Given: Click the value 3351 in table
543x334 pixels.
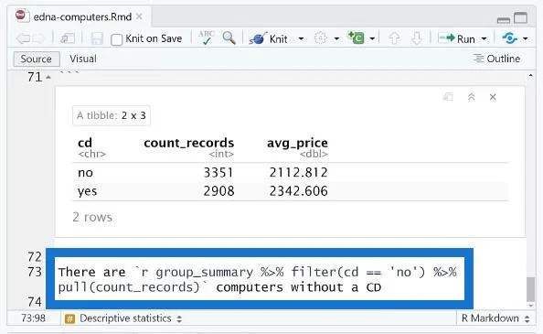Looking at the screenshot, I should [218, 173].
